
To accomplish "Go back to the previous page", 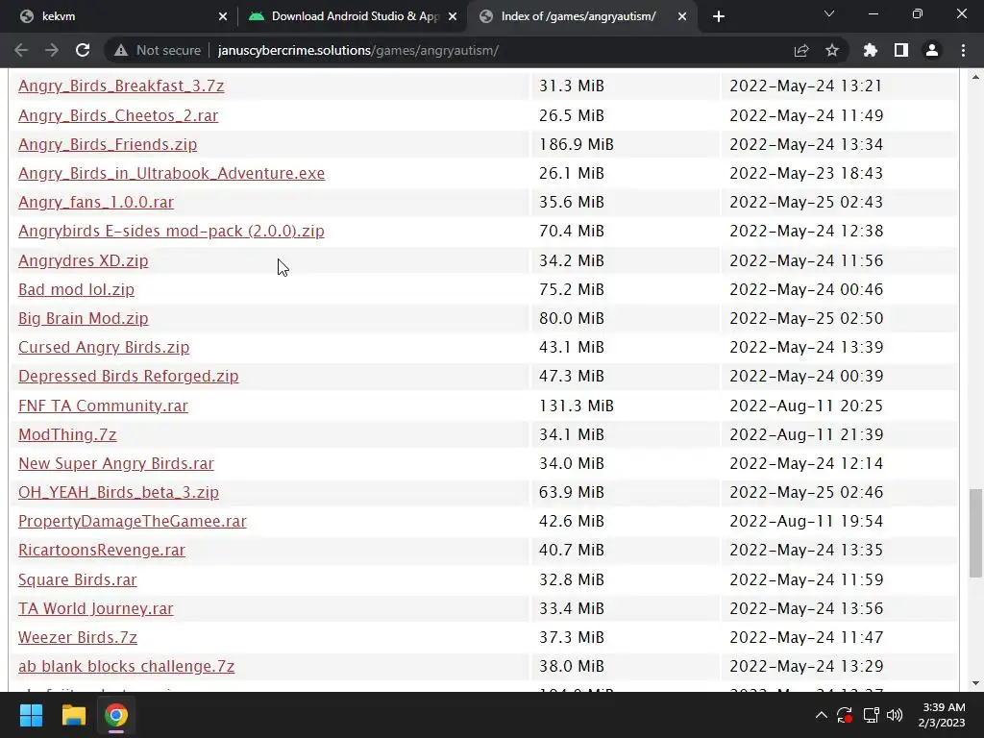I will click(x=21, y=50).
